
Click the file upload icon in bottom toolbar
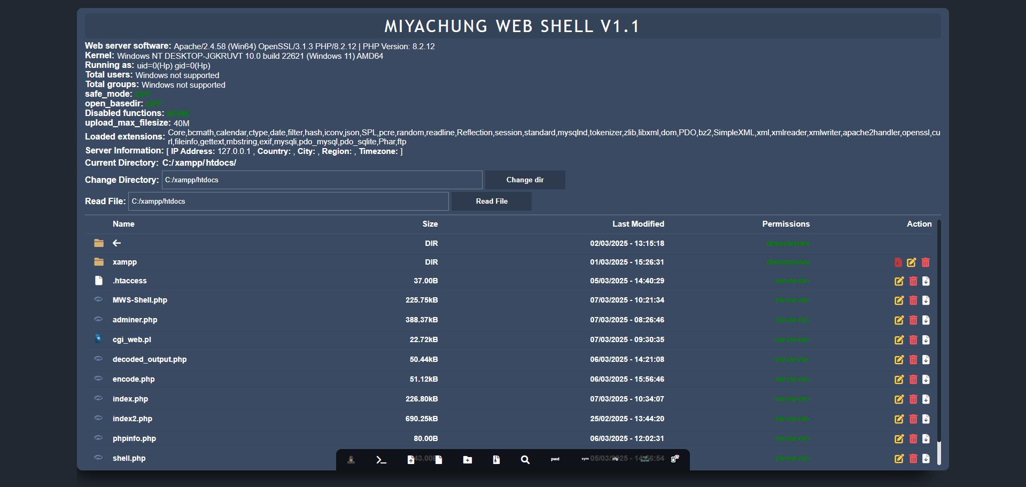[410, 459]
